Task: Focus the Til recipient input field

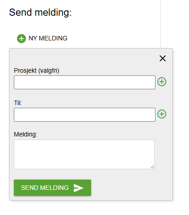Action: tap(84, 114)
